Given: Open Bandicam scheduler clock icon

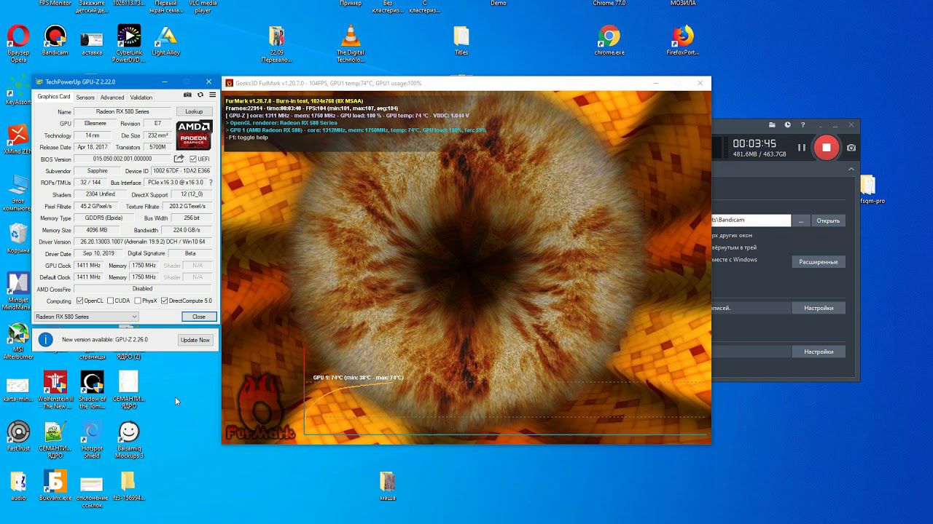Looking at the screenshot, I should point(787,125).
